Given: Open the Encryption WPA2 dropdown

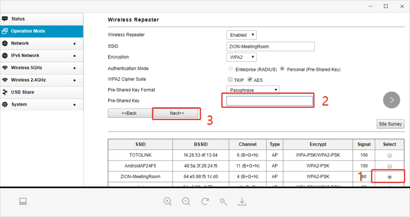Looking at the screenshot, I should click(x=241, y=57).
